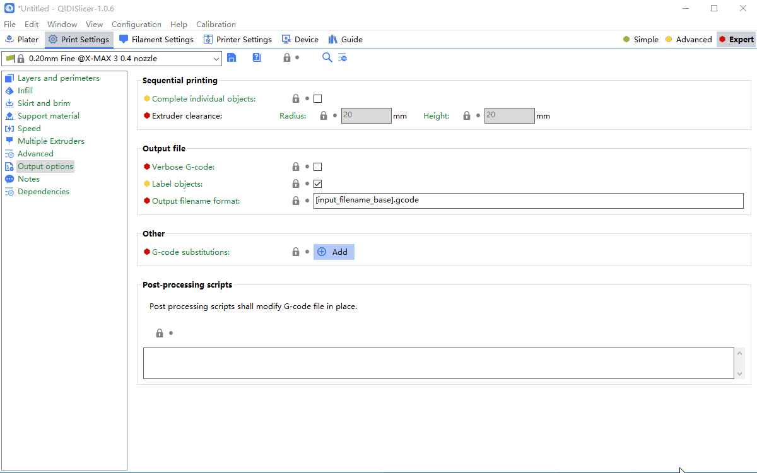Open Layers and perimeters settings page
Viewport: 757px width, 473px height.
pos(58,78)
